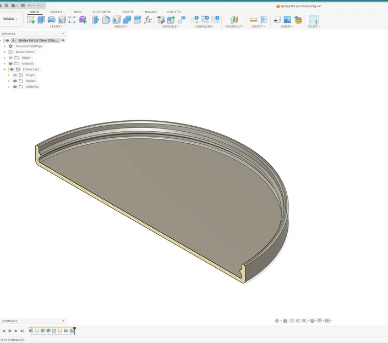Viewport: 388px width, 343px height.
Task: Select the Revolve tool icon
Action: (x=52, y=20)
